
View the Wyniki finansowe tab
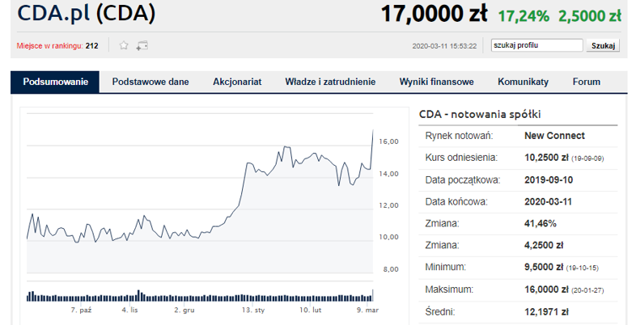pyautogui.click(x=436, y=82)
